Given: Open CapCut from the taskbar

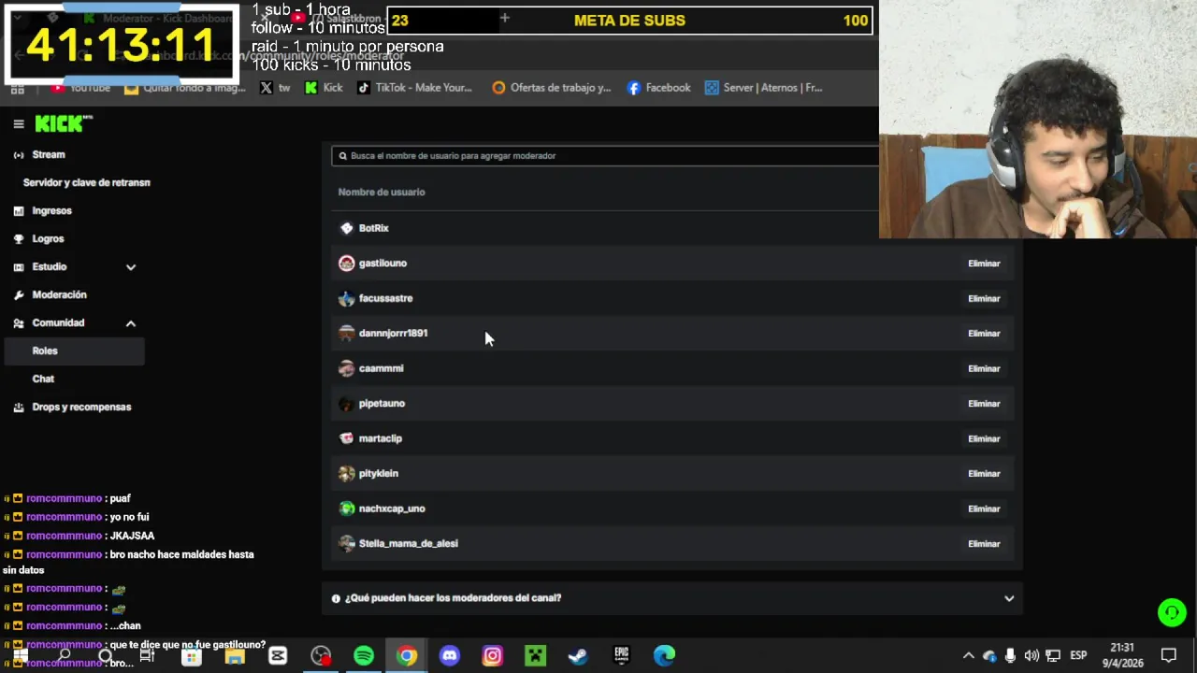Looking at the screenshot, I should click(278, 656).
